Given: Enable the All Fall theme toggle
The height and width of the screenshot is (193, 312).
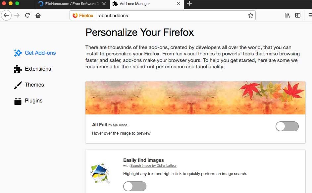Looking at the screenshot, I should click(x=287, y=126).
